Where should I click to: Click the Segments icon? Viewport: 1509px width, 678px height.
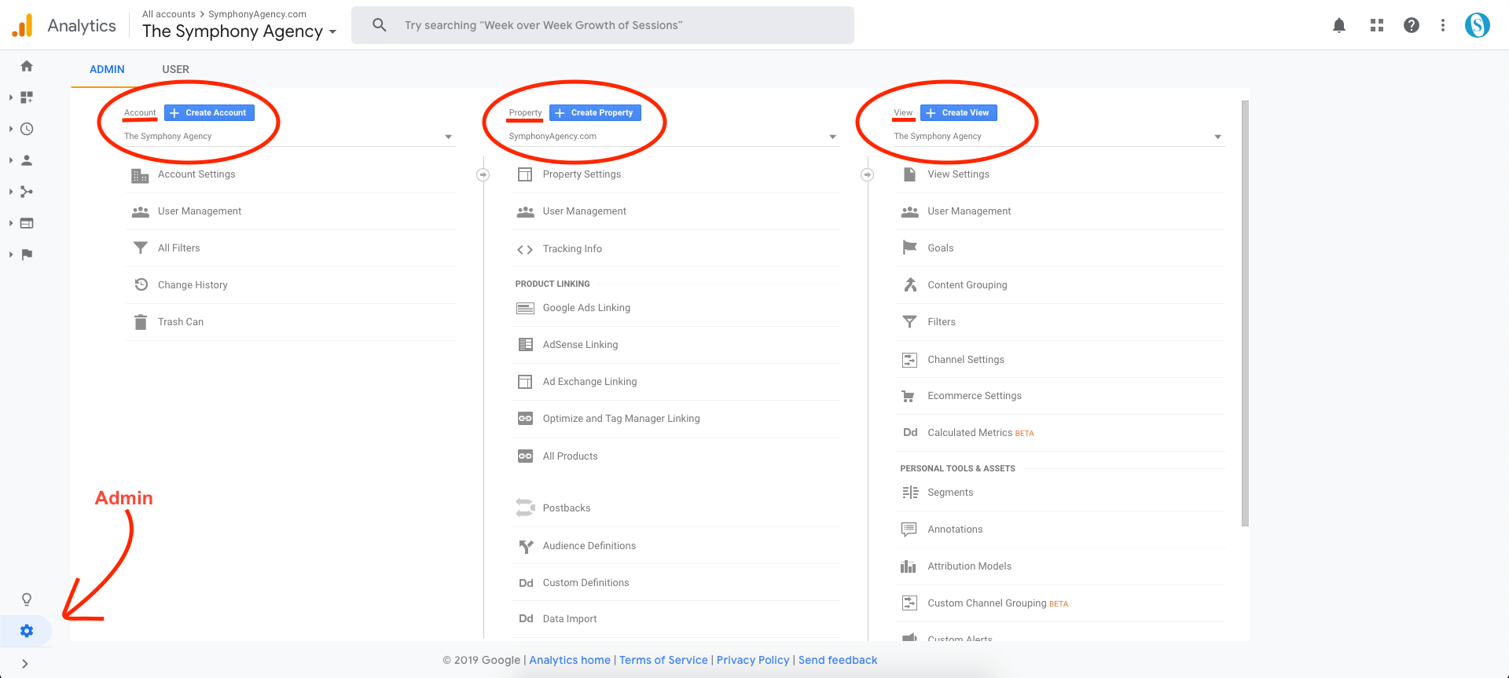(910, 493)
